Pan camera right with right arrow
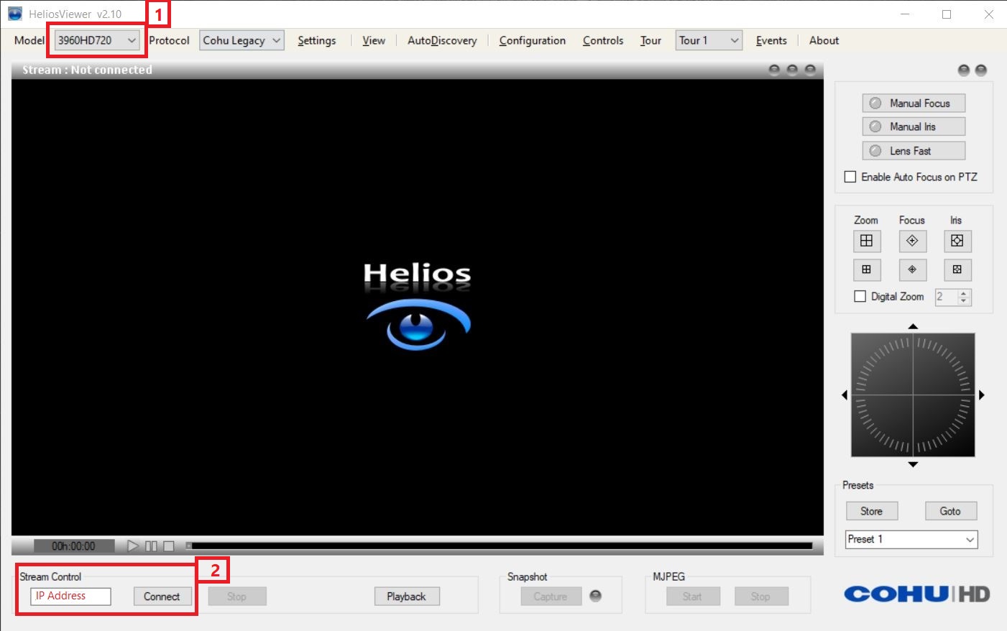Viewport: 1007px width, 631px height. coord(982,395)
